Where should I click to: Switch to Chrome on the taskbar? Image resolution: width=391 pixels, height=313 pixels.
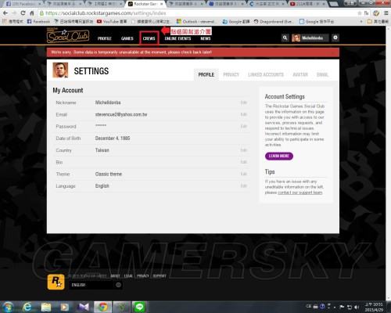tap(102, 307)
